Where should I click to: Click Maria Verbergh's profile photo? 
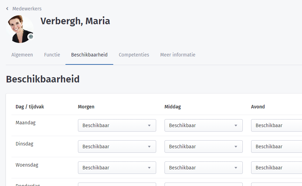point(20,29)
